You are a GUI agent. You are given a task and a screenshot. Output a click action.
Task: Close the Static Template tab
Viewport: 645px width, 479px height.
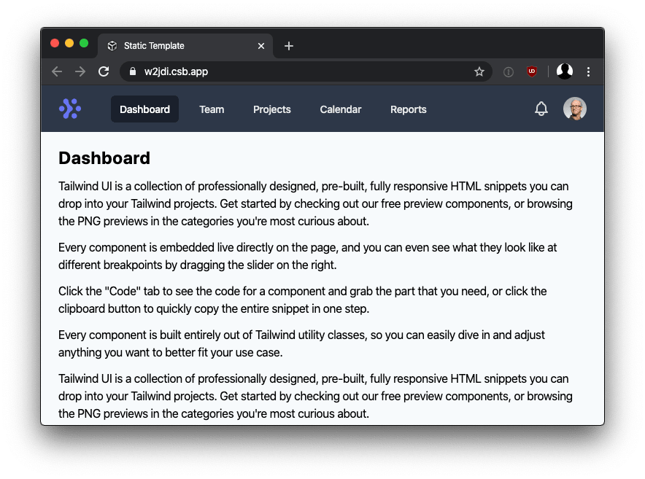tap(261, 46)
